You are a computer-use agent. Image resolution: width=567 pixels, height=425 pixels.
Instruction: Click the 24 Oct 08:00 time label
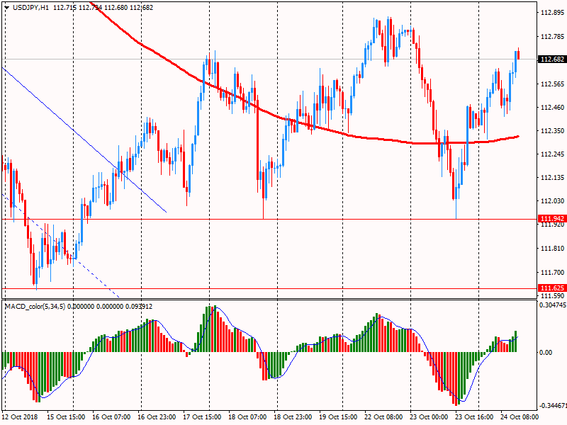pos(521,418)
